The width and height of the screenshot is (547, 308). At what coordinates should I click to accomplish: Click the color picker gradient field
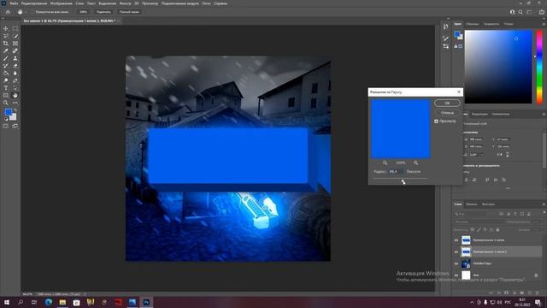pos(498,67)
